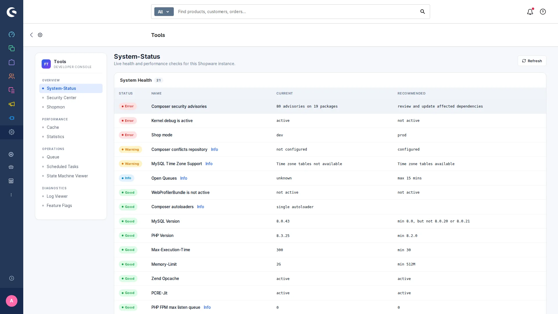Click the WebProfilerBundle is not active row
This screenshot has height=314, width=558.
[x=330, y=192]
